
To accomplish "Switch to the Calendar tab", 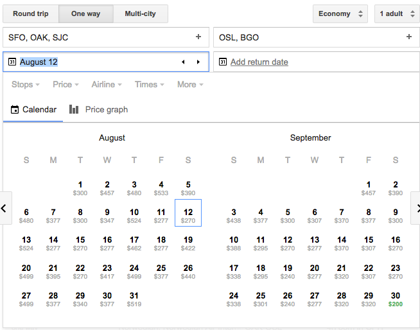I will [x=33, y=110].
